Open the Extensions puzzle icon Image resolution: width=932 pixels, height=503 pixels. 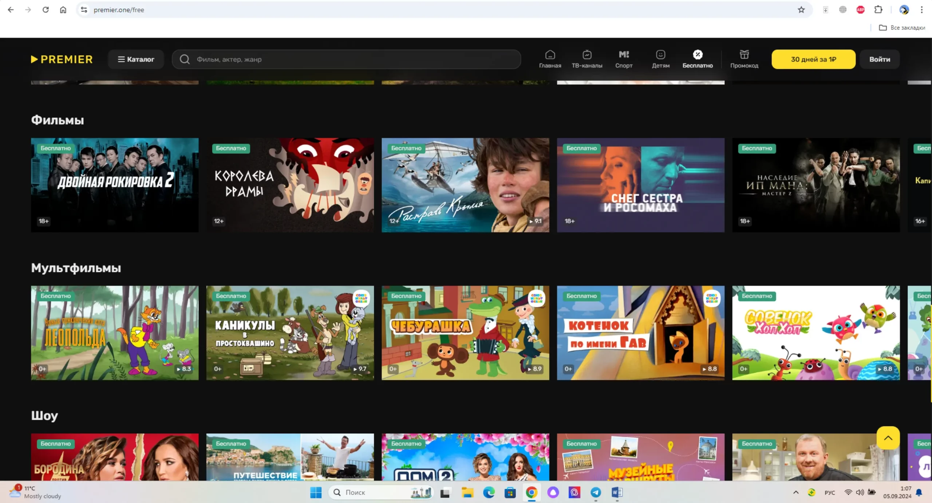pyautogui.click(x=878, y=10)
